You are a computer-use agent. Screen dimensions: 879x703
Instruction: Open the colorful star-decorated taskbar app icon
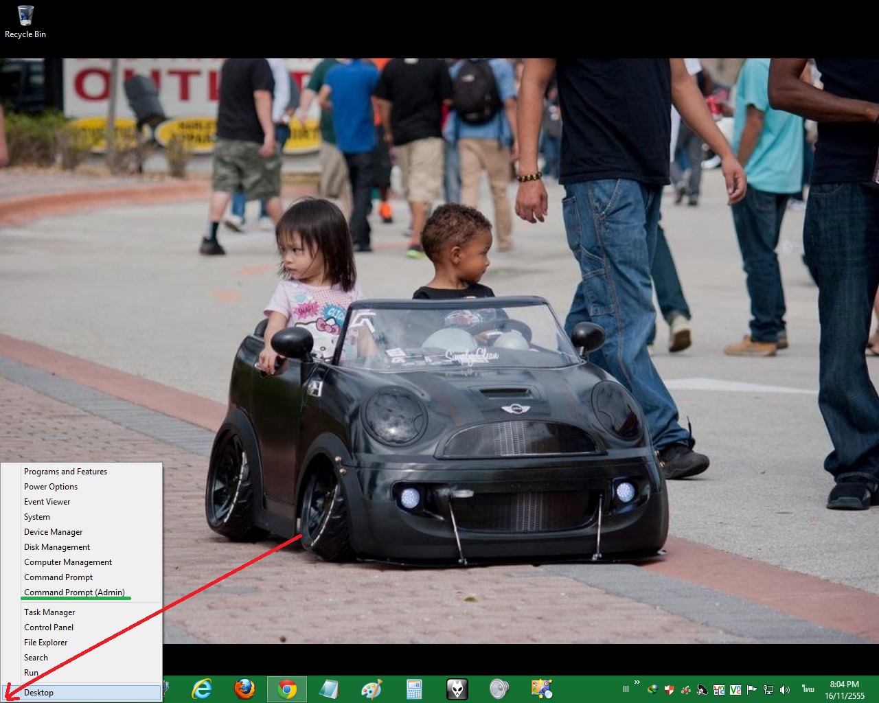point(542,689)
